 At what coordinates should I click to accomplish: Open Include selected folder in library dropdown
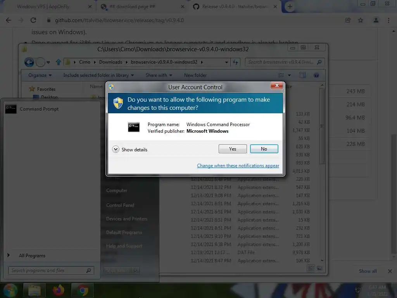[98, 75]
